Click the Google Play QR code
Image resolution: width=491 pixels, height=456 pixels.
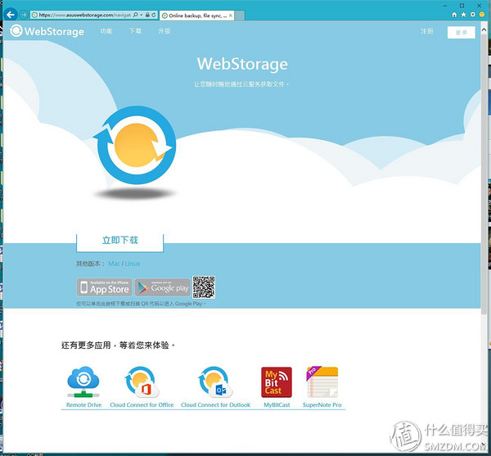204,287
